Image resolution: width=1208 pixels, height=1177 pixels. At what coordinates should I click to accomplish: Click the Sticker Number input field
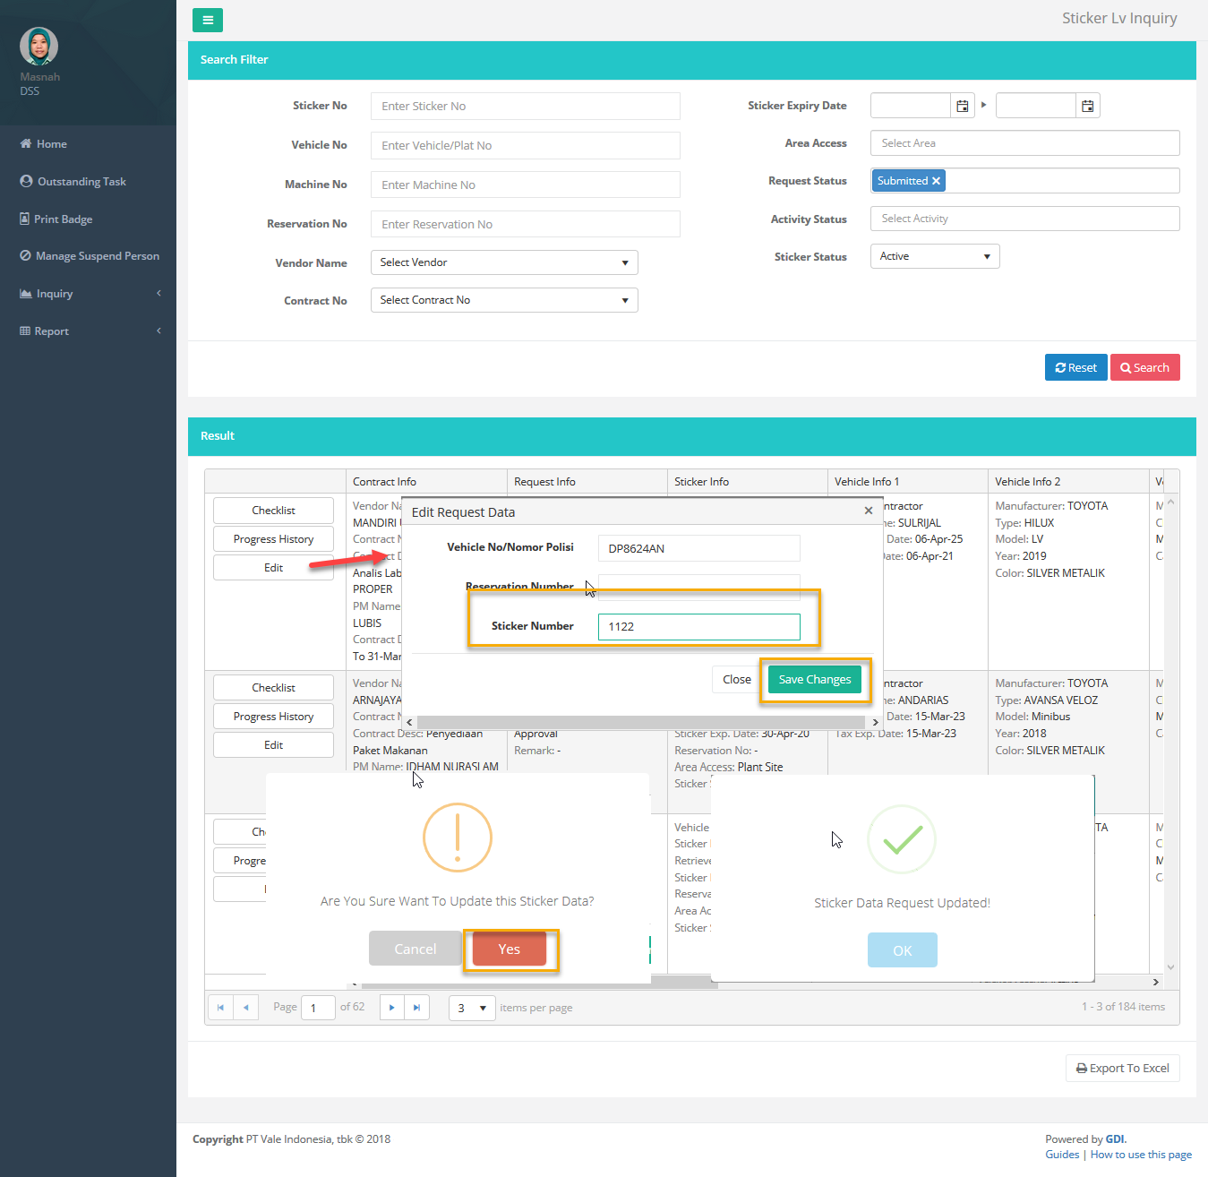tap(698, 626)
